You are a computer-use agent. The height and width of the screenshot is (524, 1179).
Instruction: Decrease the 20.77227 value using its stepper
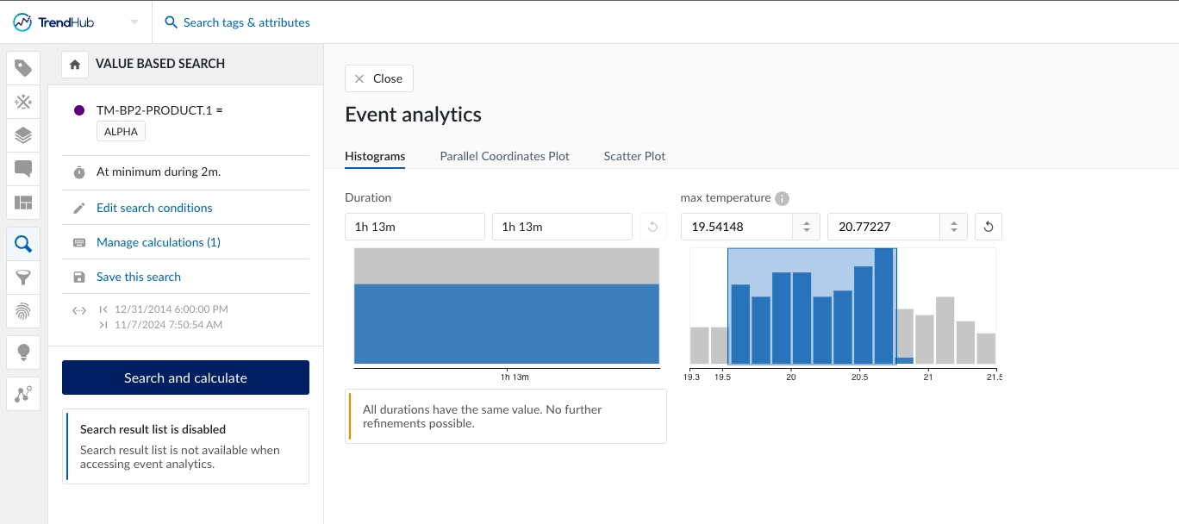(x=953, y=231)
